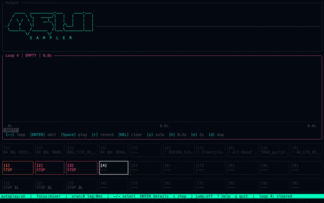
Task: Click the STOP 1L cell in bottom row
Action: coord(18,185)
